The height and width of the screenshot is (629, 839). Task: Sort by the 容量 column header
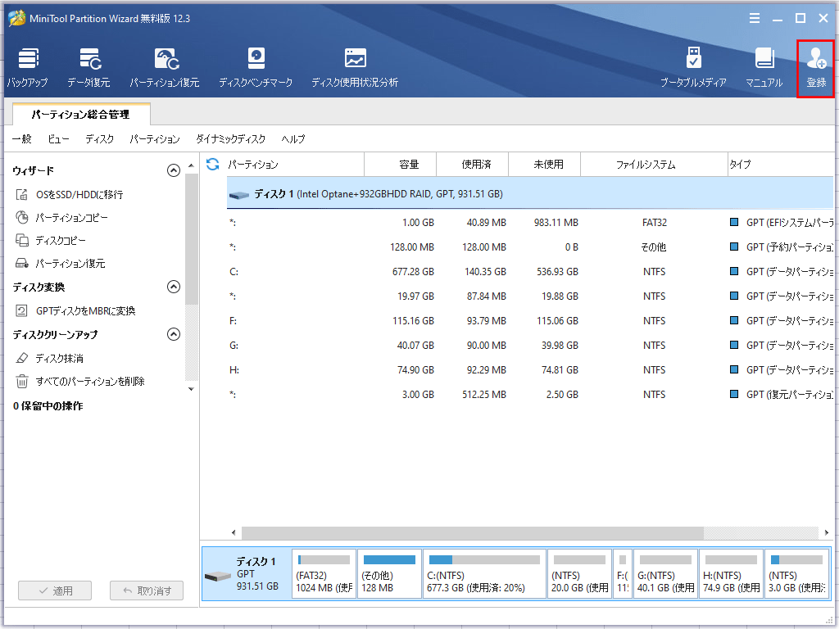[x=400, y=164]
